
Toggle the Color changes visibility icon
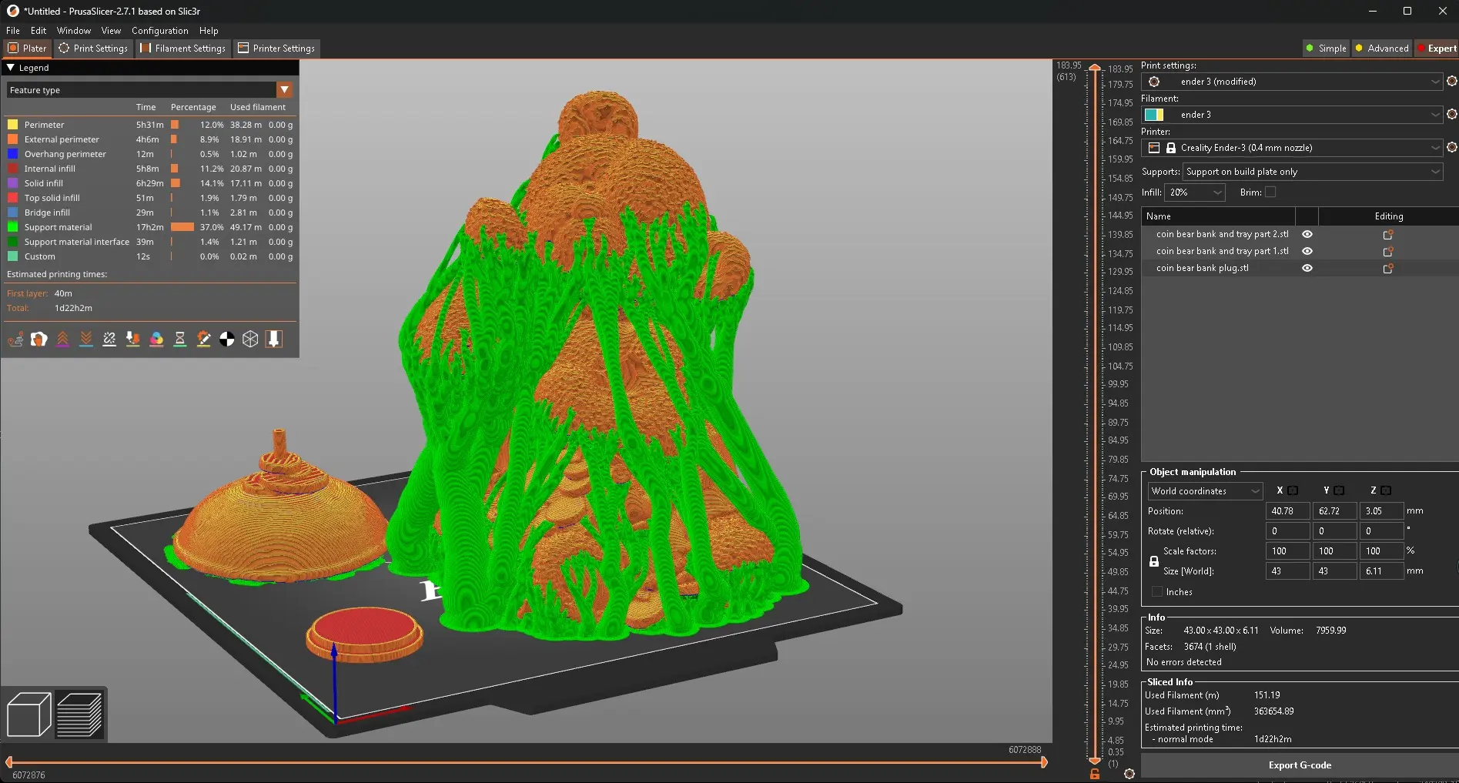(x=156, y=340)
